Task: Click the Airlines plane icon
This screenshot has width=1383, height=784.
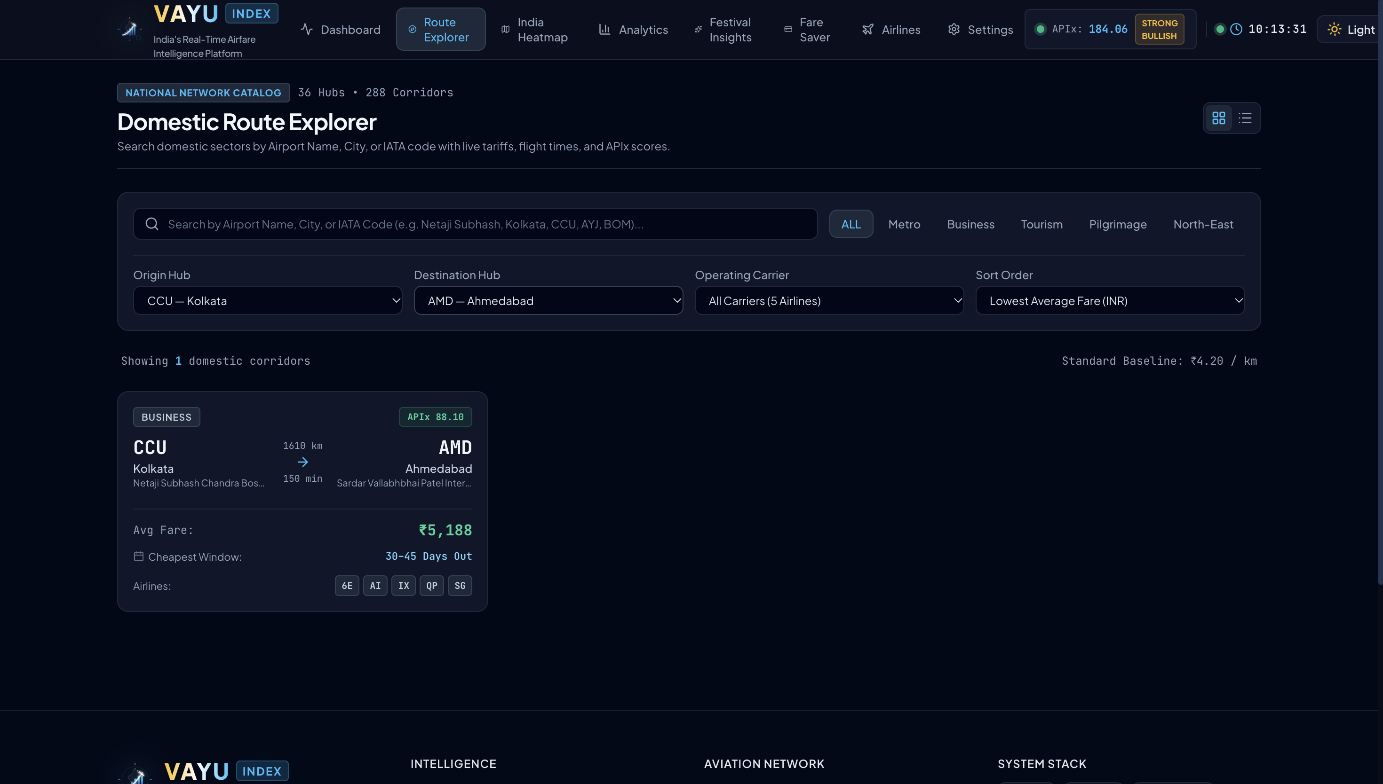Action: pos(867,29)
